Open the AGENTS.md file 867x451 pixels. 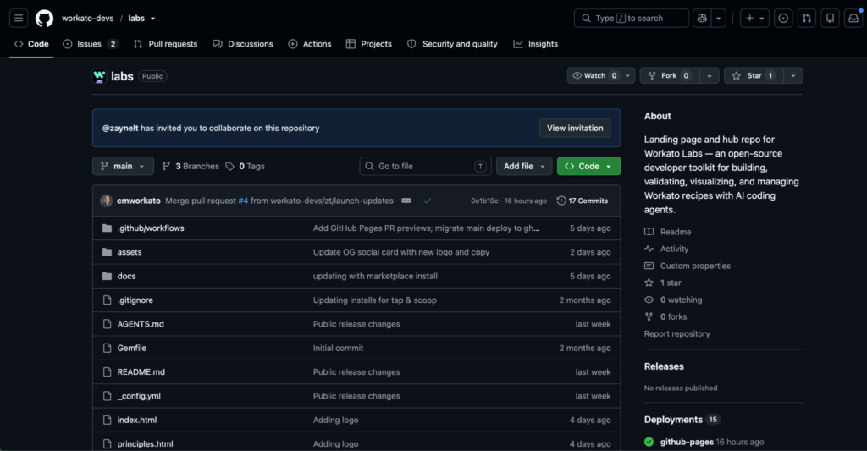[141, 324]
